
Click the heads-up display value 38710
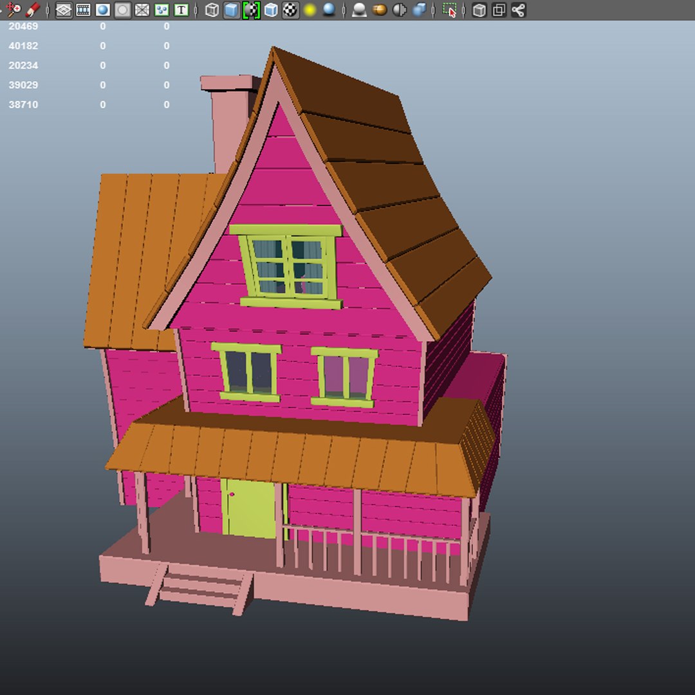23,105
